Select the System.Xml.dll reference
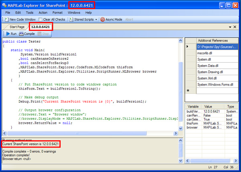This screenshot has width=241, height=172. coord(217,78)
